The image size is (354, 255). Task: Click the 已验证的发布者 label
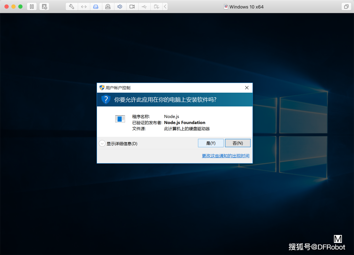tap(147, 123)
